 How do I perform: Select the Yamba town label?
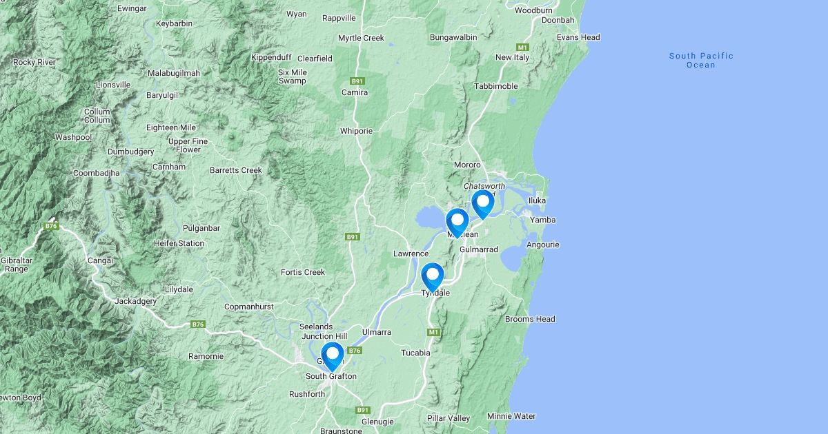pyautogui.click(x=543, y=220)
